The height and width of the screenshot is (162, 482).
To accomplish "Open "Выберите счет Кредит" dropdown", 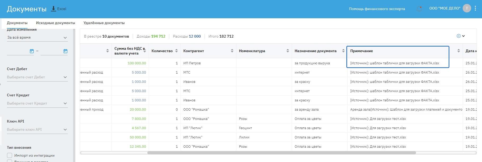I will pyautogui.click(x=37, y=103).
